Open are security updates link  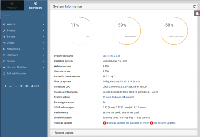pyautogui.click(x=165, y=123)
